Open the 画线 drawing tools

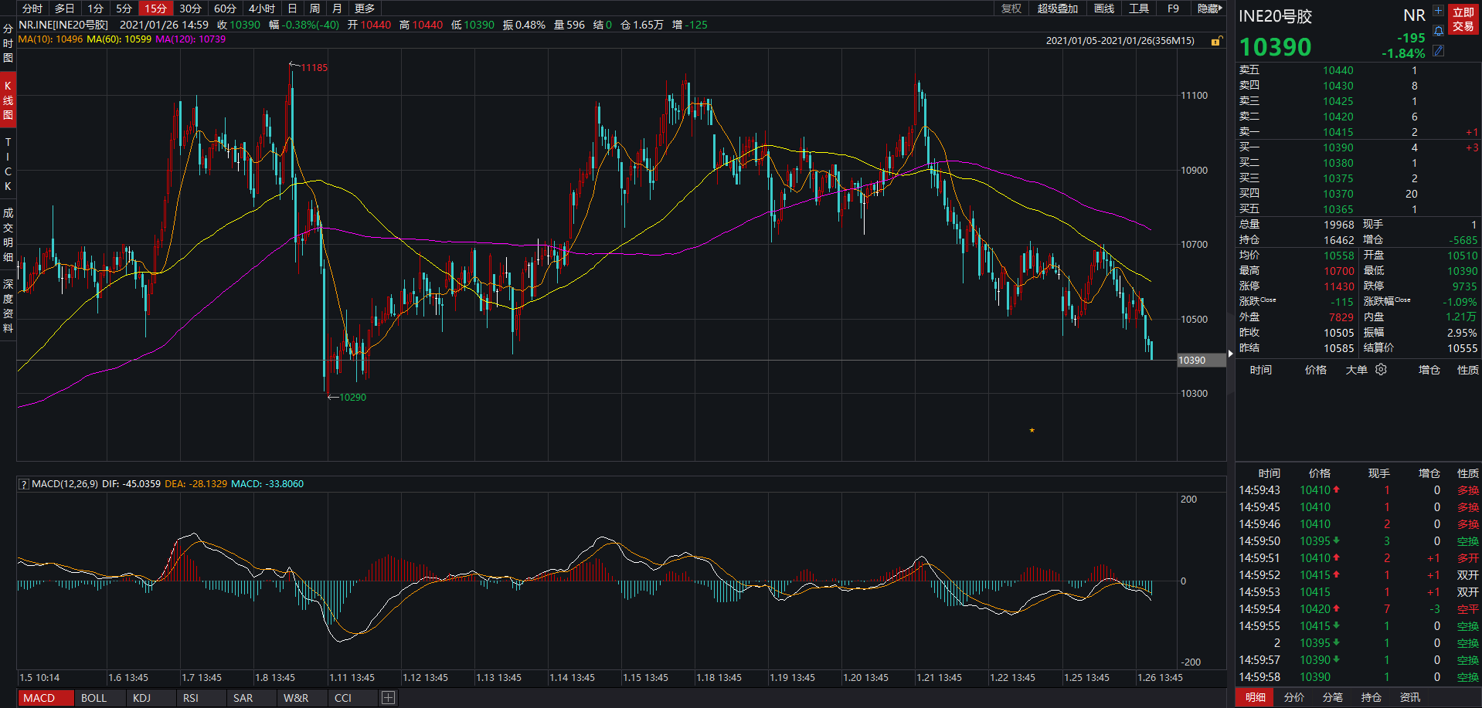(1104, 8)
